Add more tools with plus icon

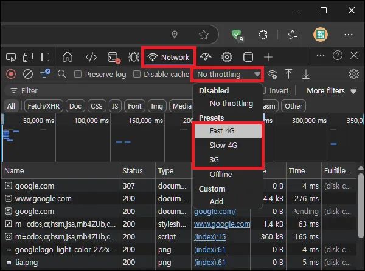[268, 57]
